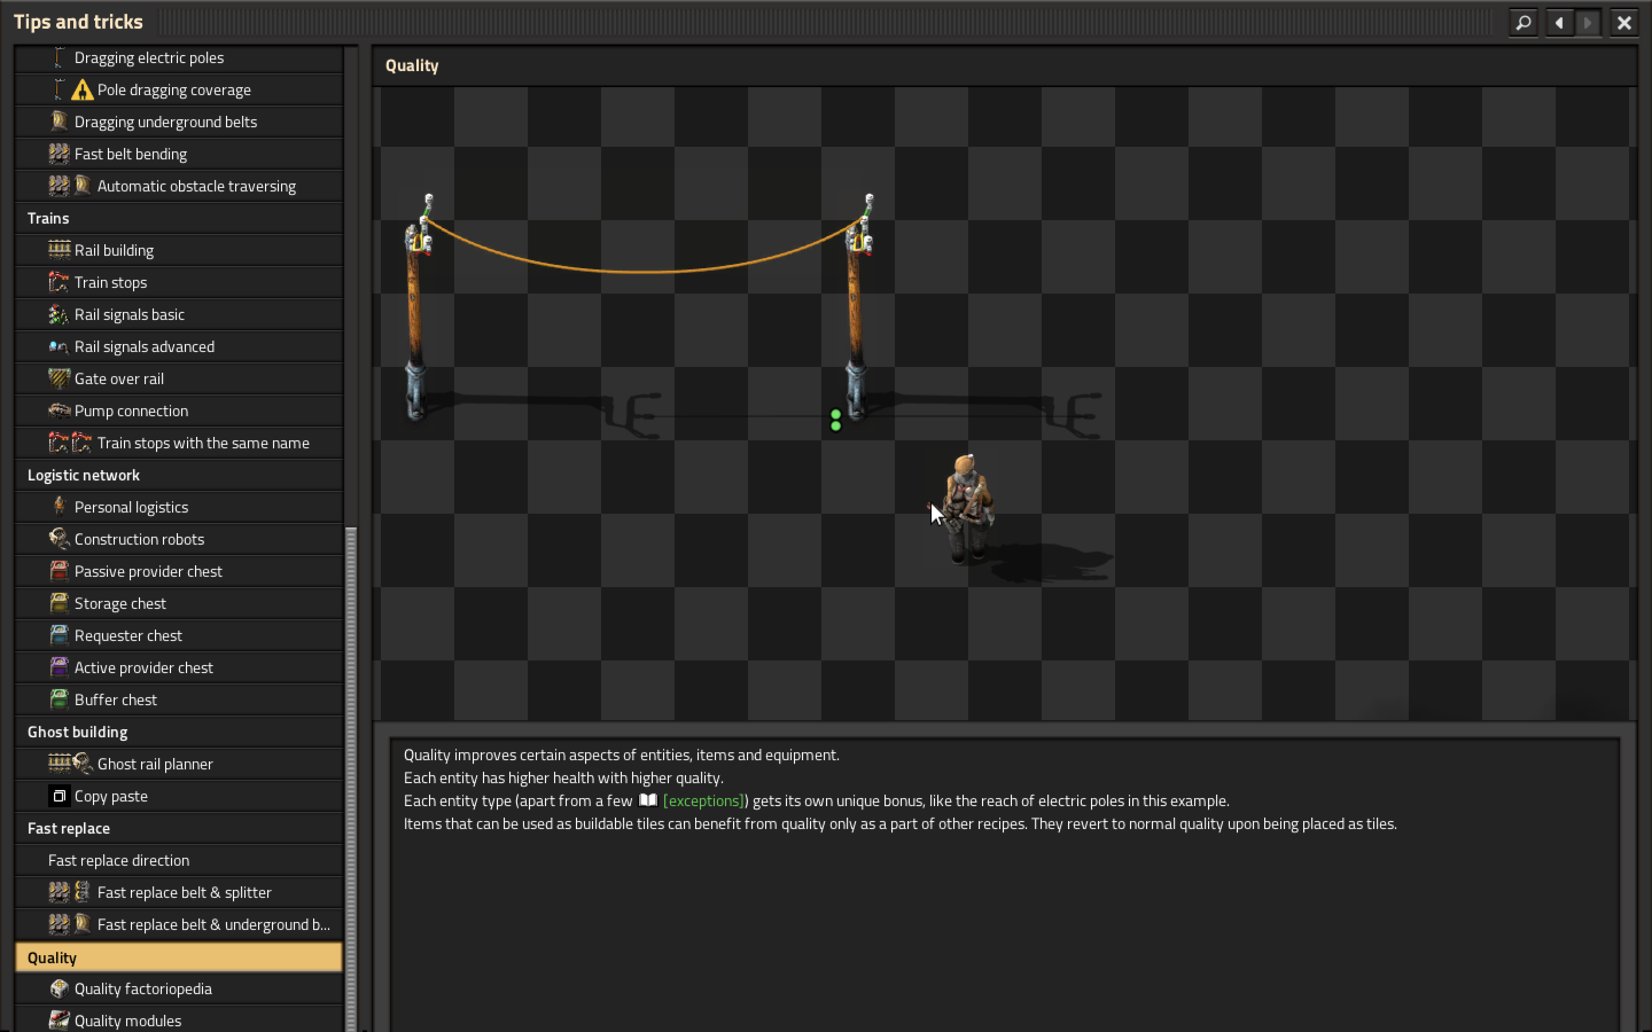This screenshot has width=1652, height=1032.
Task: Click the red chest icon beside Passive provider chest
Action: [60, 571]
